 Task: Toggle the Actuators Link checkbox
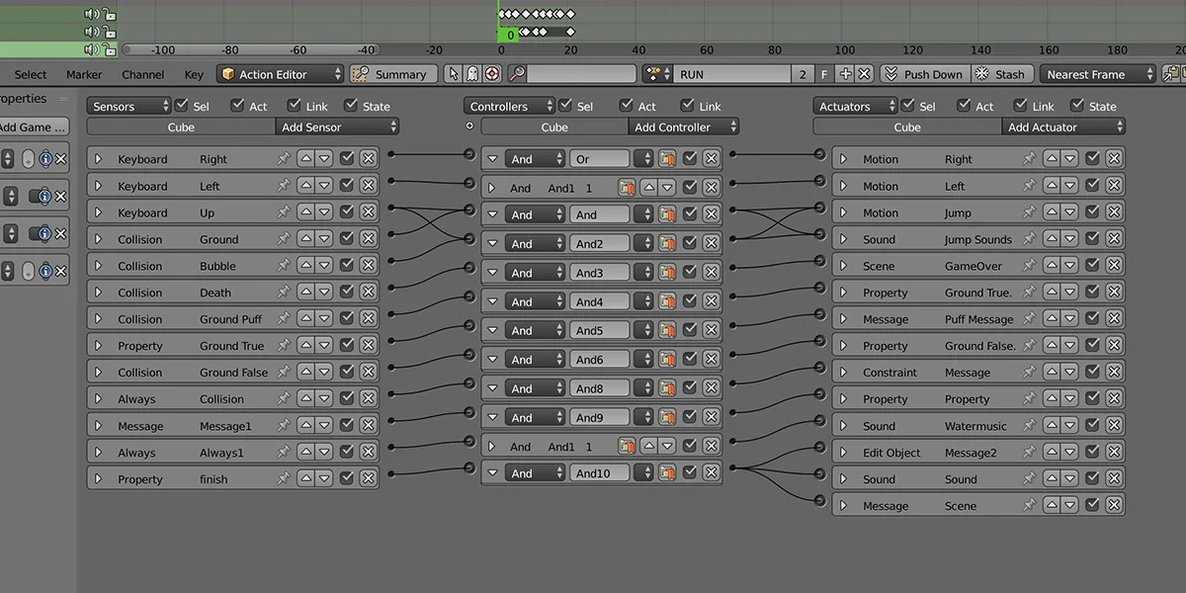(1021, 105)
